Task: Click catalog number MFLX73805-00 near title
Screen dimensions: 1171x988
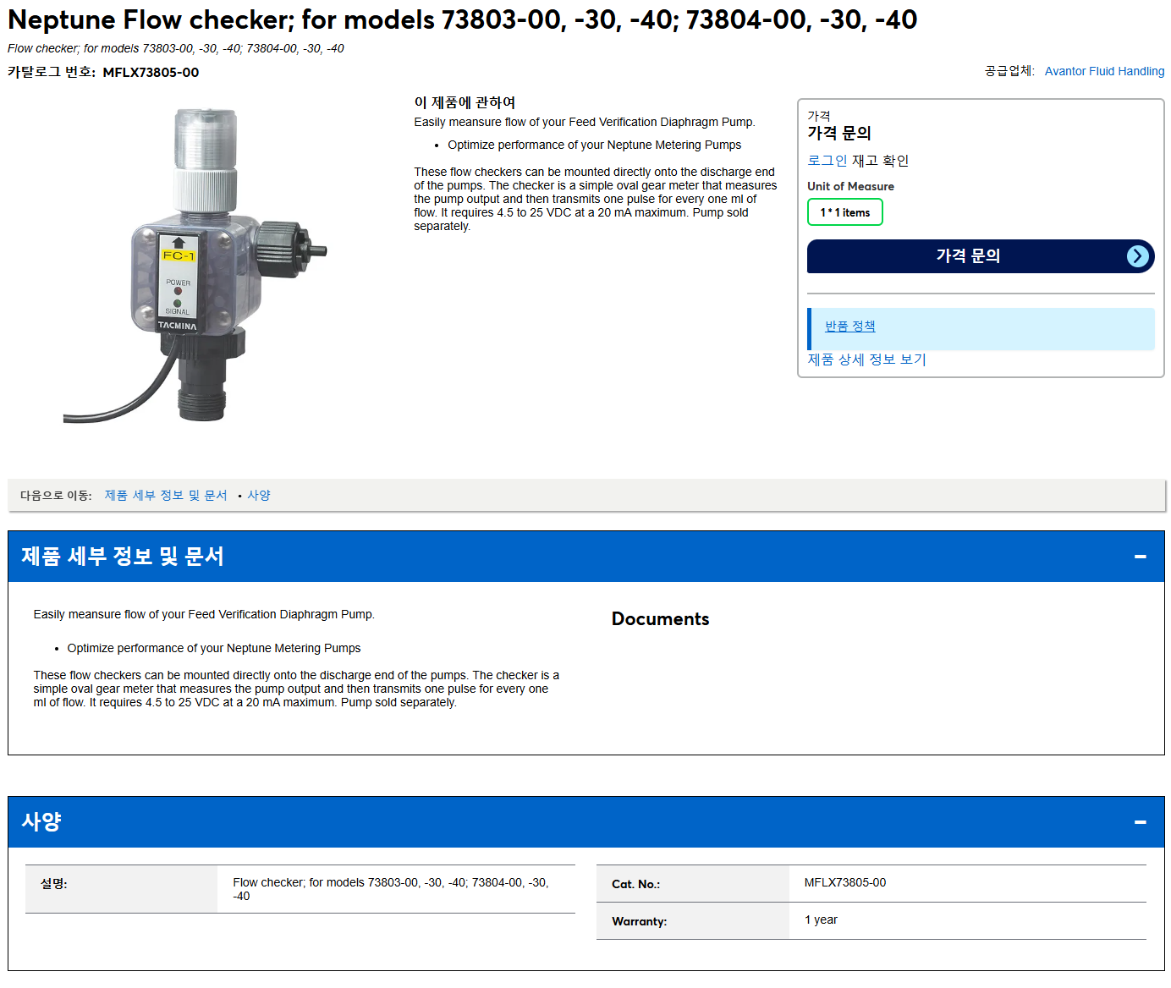Action: click(x=151, y=73)
